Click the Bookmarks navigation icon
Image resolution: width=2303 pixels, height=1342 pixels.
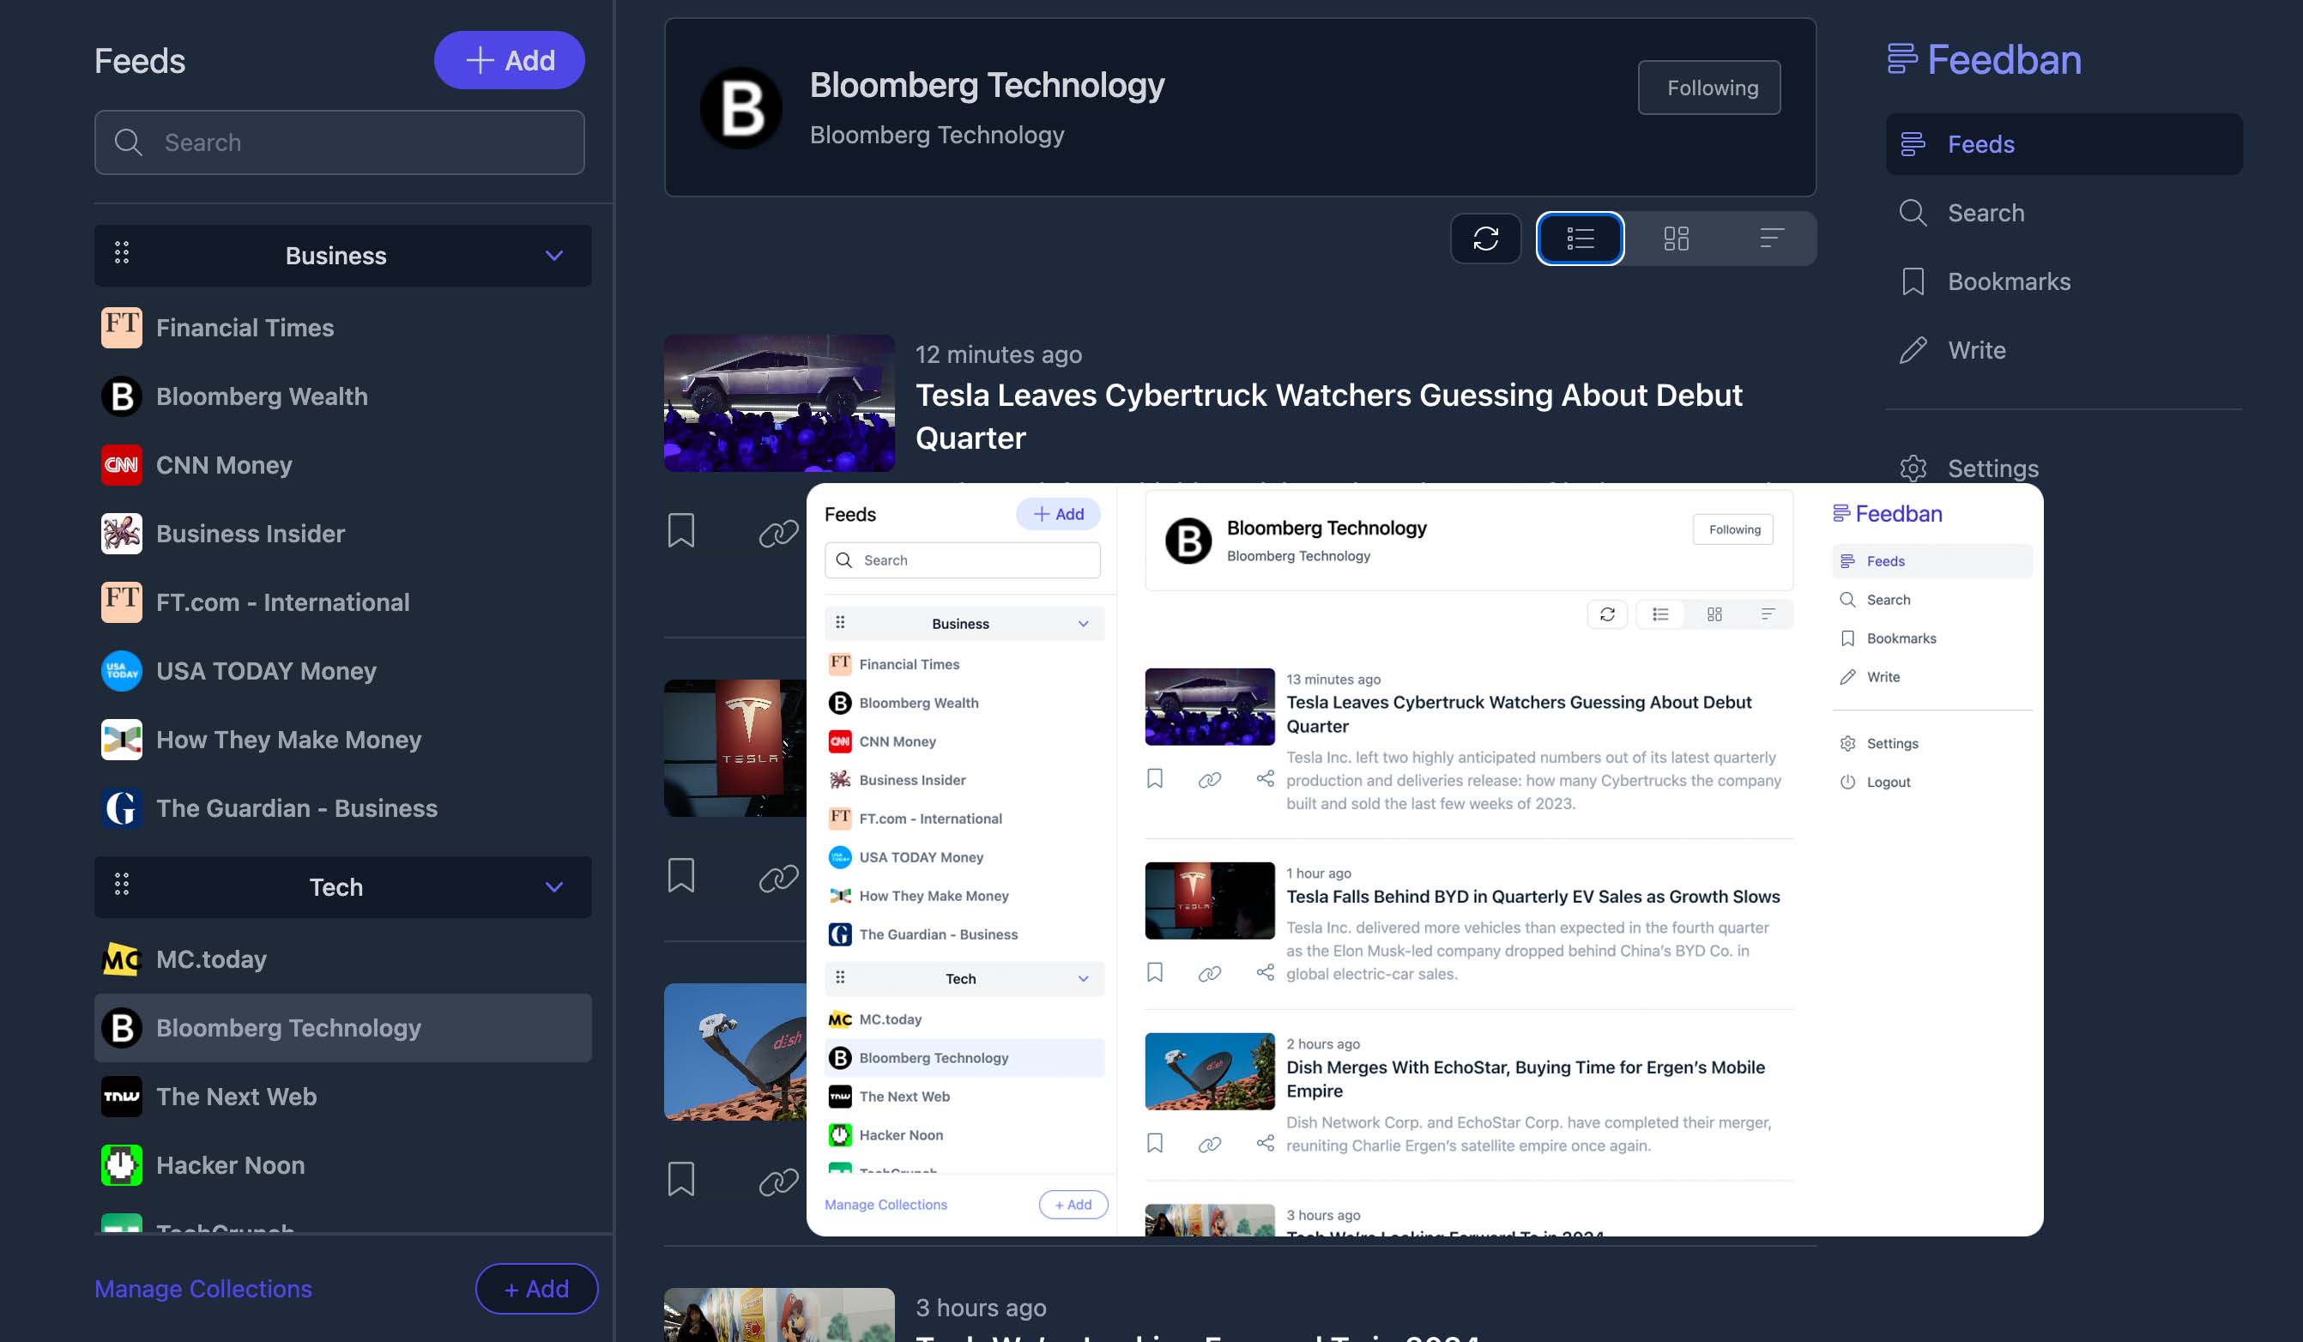click(1912, 281)
